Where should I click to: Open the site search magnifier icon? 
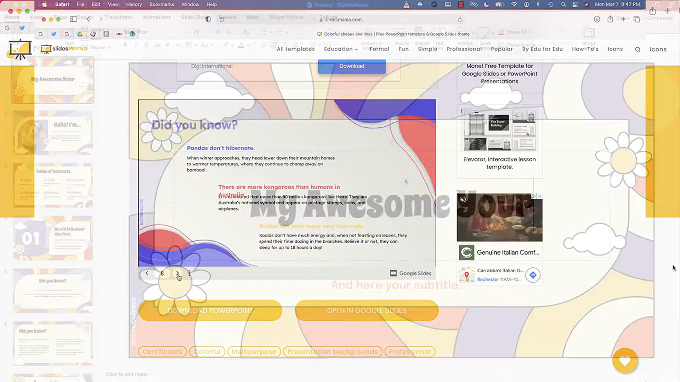pyautogui.click(x=637, y=50)
